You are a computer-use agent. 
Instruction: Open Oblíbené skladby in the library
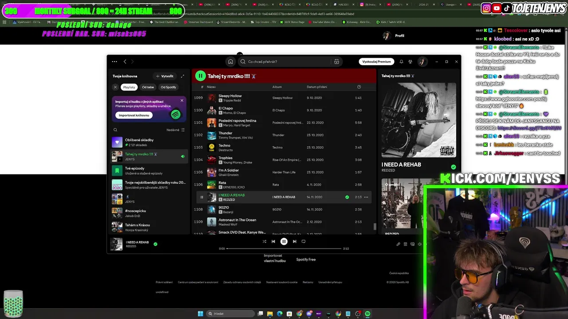coord(149,142)
